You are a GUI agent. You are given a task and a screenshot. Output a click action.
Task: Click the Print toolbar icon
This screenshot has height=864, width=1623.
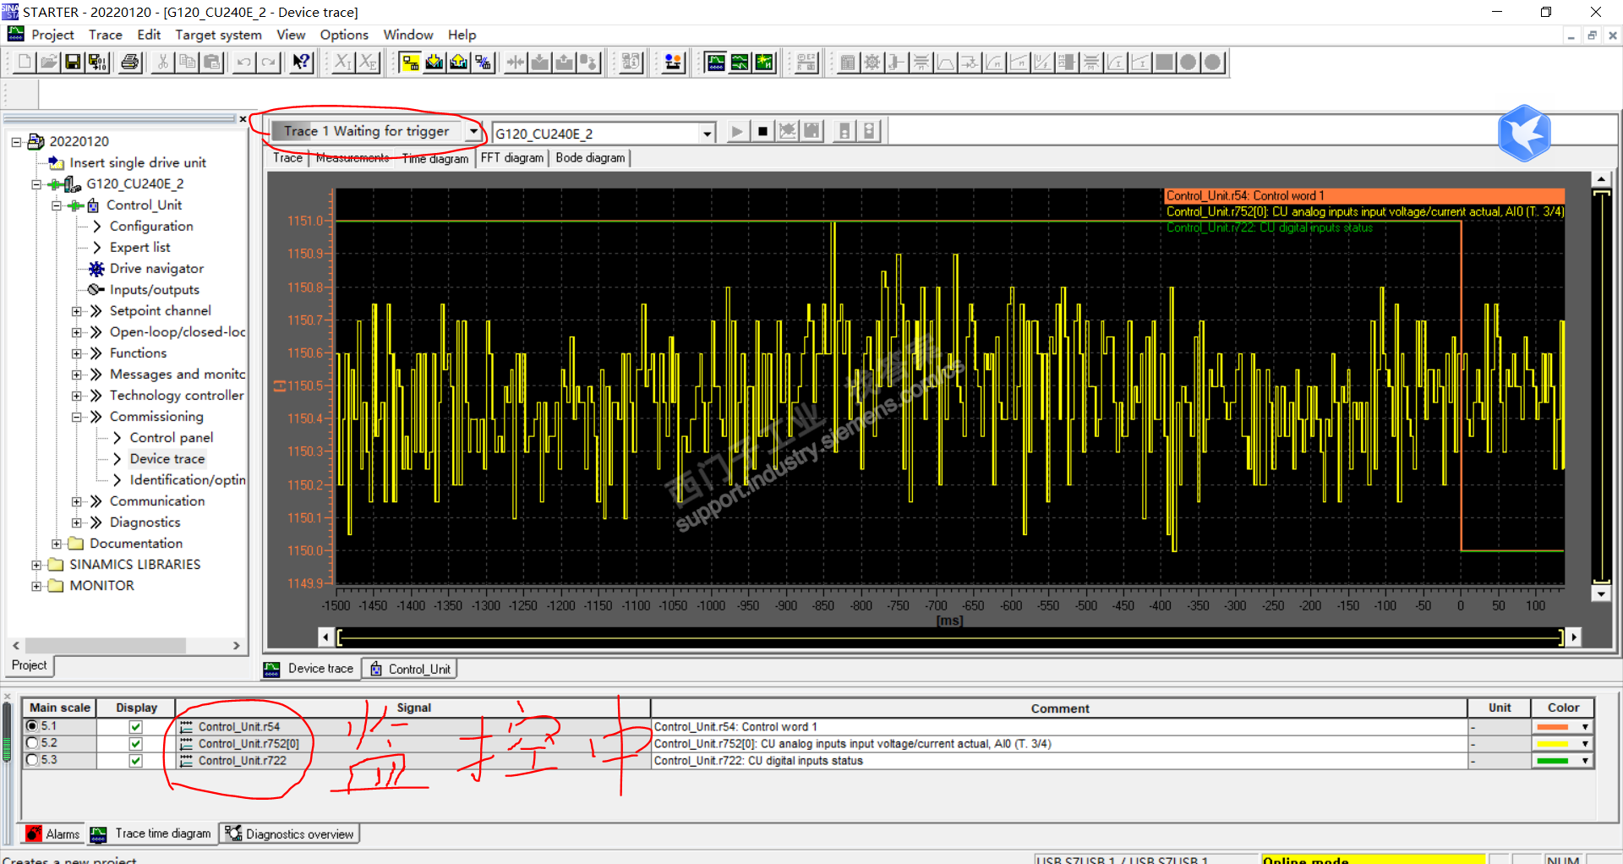[130, 62]
